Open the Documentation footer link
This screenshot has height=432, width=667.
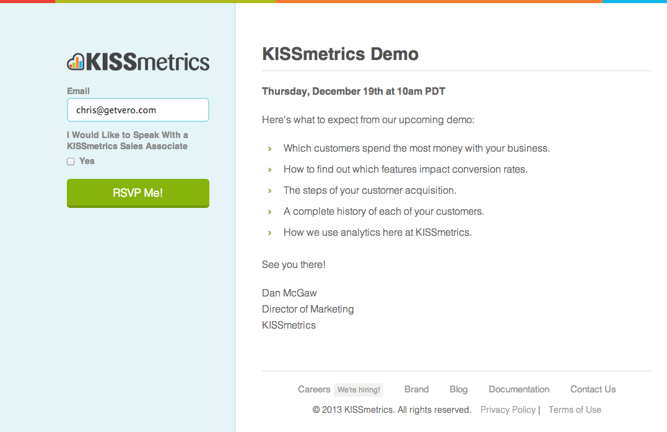click(x=519, y=389)
